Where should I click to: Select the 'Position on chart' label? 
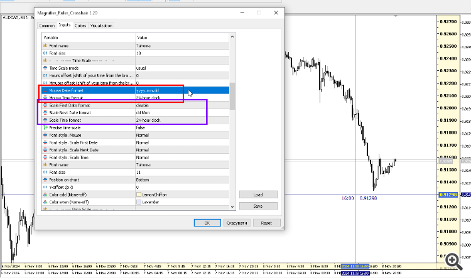point(64,180)
